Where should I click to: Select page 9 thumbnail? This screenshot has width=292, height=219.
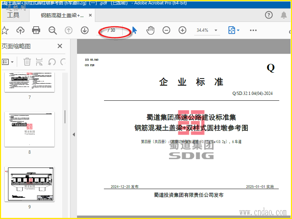click(x=30, y=184)
